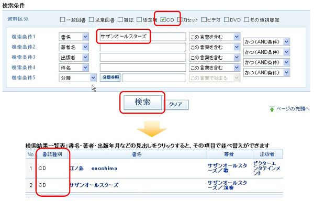Check the DVD checkbox
Viewport: 314px width, 201px height.
pos(227,19)
